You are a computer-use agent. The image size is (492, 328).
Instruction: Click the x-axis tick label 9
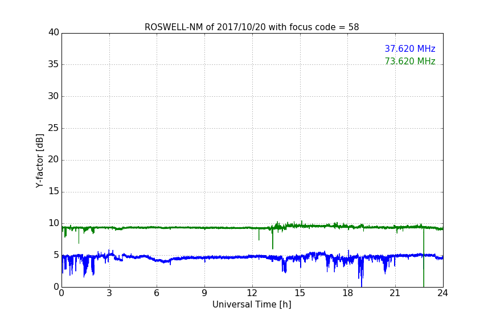(x=204, y=293)
